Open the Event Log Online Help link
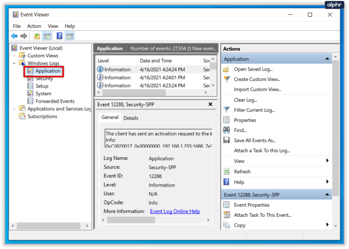The width and height of the screenshot is (349, 249). click(175, 211)
